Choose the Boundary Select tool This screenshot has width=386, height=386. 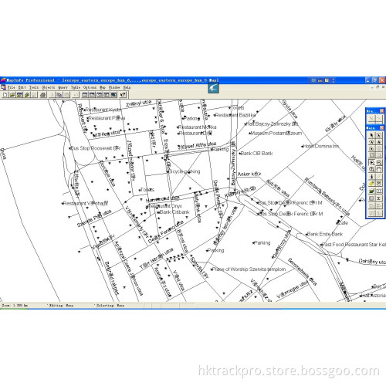coord(371,148)
